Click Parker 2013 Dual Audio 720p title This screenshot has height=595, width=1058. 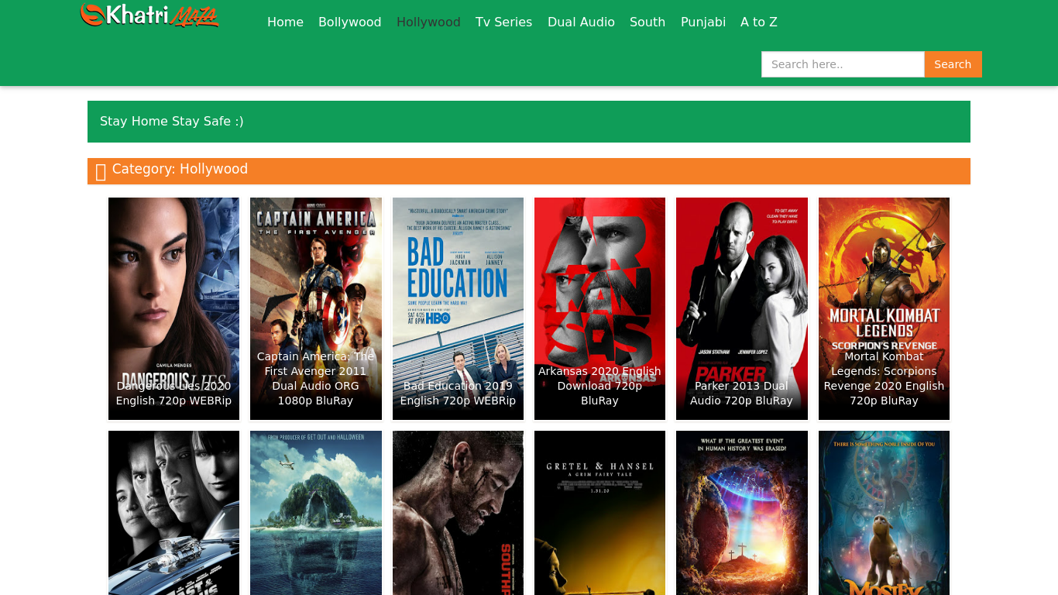[x=742, y=393]
